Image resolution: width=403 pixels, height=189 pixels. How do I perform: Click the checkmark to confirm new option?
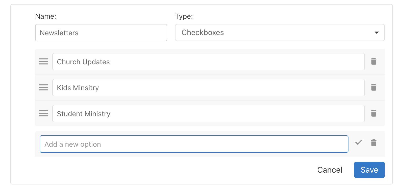(x=358, y=143)
